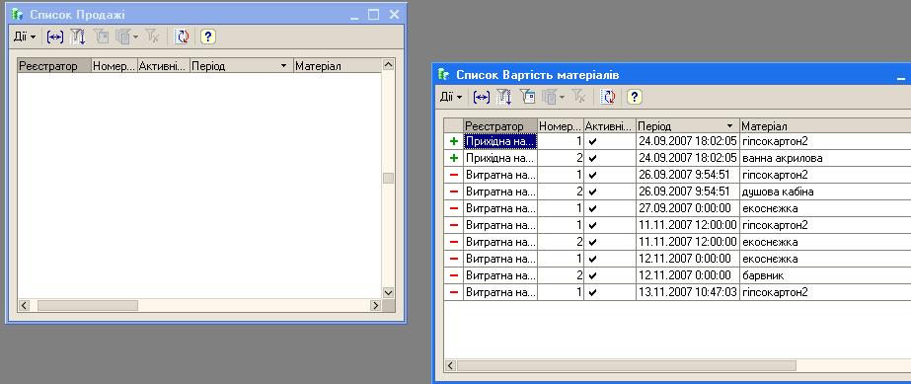Select the highlighted Прихідна на... cell in first row

(x=500, y=141)
